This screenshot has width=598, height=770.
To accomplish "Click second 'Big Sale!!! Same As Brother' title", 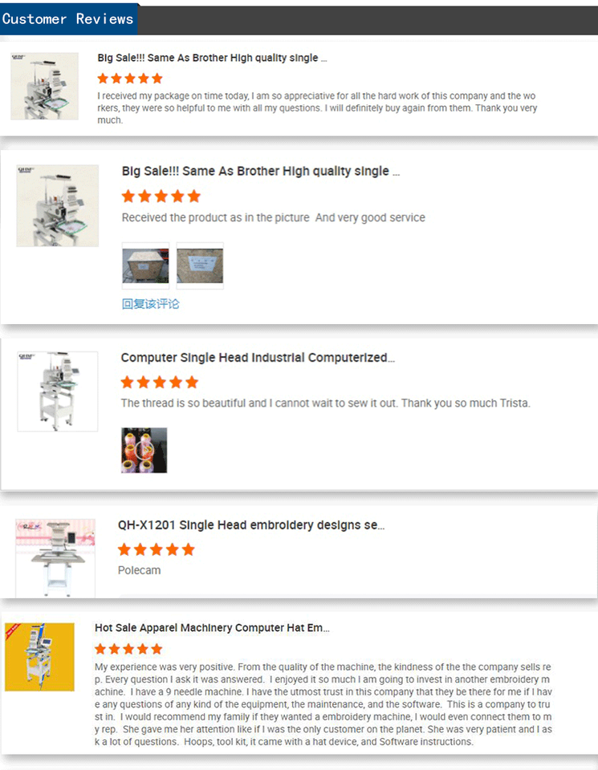I will (261, 172).
